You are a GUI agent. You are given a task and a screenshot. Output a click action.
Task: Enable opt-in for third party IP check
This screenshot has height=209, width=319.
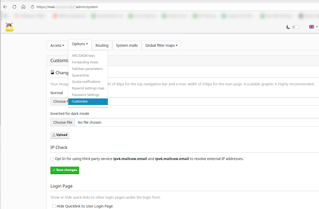pos(52,159)
